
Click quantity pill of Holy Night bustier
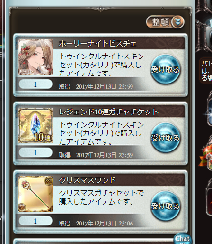click(35, 84)
